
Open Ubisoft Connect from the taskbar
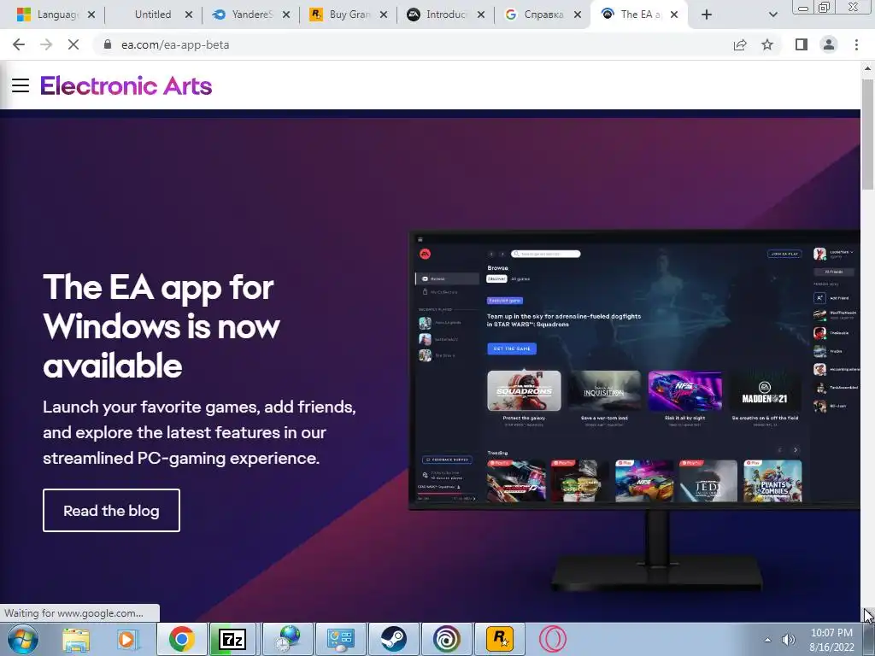[x=446, y=639]
